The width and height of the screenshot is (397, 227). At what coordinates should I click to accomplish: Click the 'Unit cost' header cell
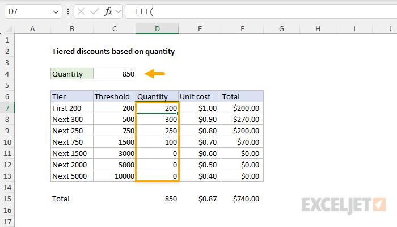pyautogui.click(x=200, y=96)
